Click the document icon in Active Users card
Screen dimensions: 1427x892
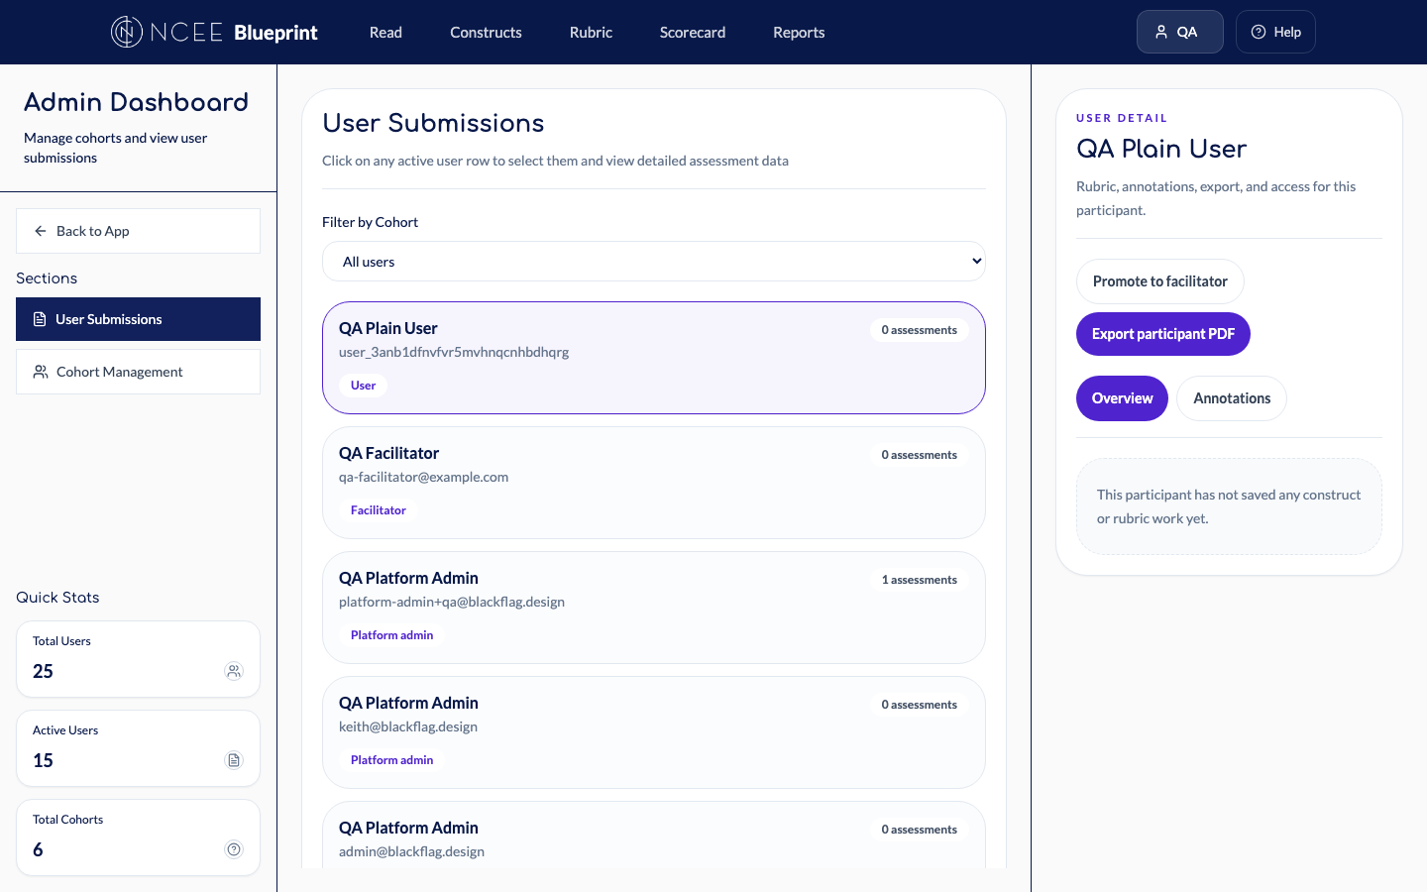point(234,760)
